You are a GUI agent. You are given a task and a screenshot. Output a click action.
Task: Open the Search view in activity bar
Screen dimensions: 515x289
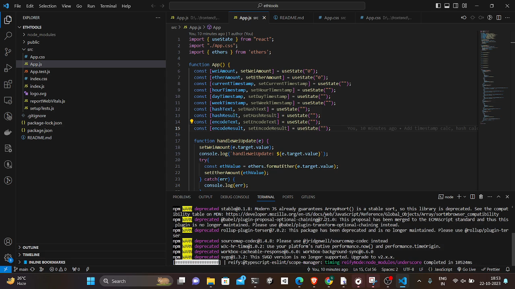click(x=8, y=36)
